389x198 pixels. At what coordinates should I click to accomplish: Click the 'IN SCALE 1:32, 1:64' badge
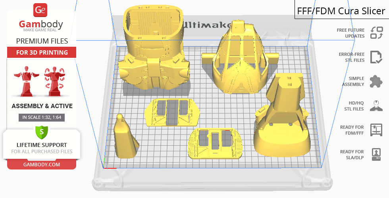42,117
